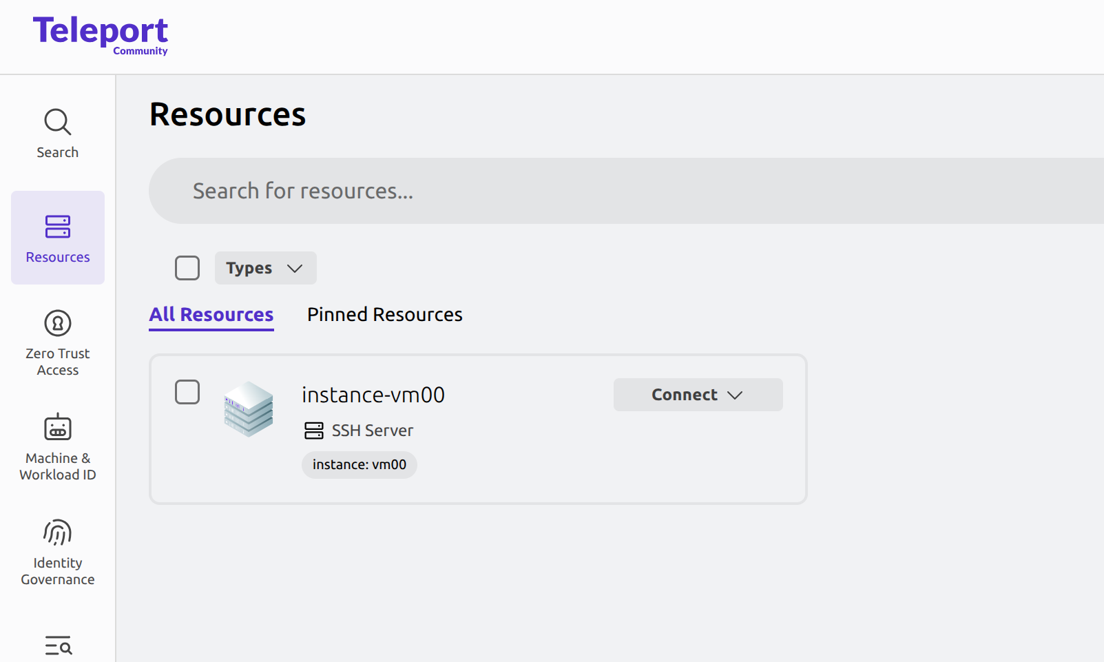Open the Connect dropdown for instance-vm00
The height and width of the screenshot is (662, 1104).
pyautogui.click(x=698, y=395)
